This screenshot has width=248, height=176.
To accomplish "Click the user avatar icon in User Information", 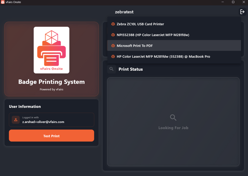I will pos(16,120).
